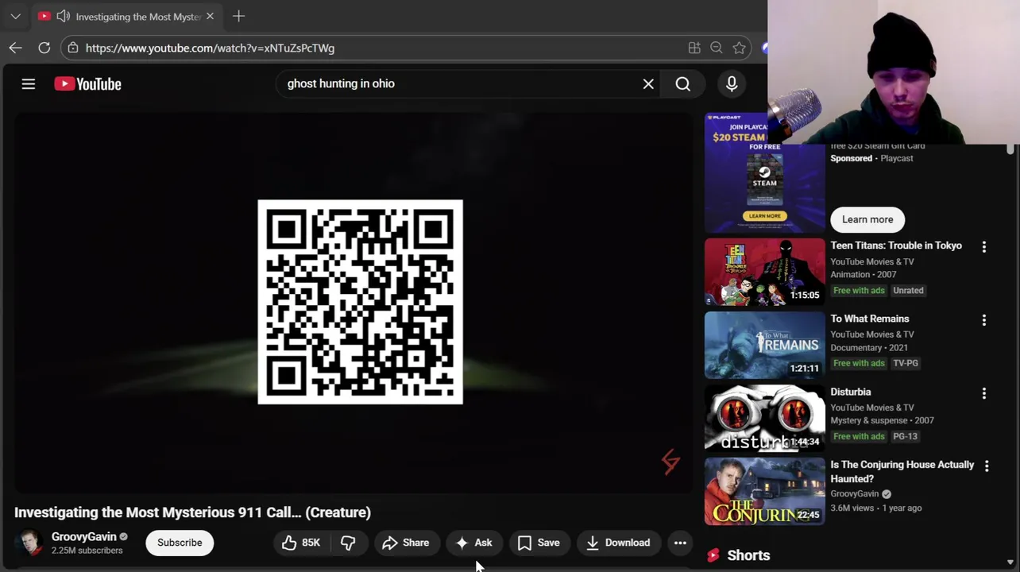Click the red lightning watermark in player

(x=670, y=462)
